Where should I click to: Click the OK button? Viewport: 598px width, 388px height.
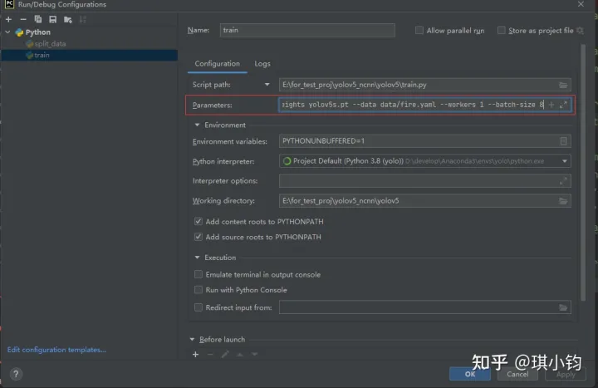point(470,374)
